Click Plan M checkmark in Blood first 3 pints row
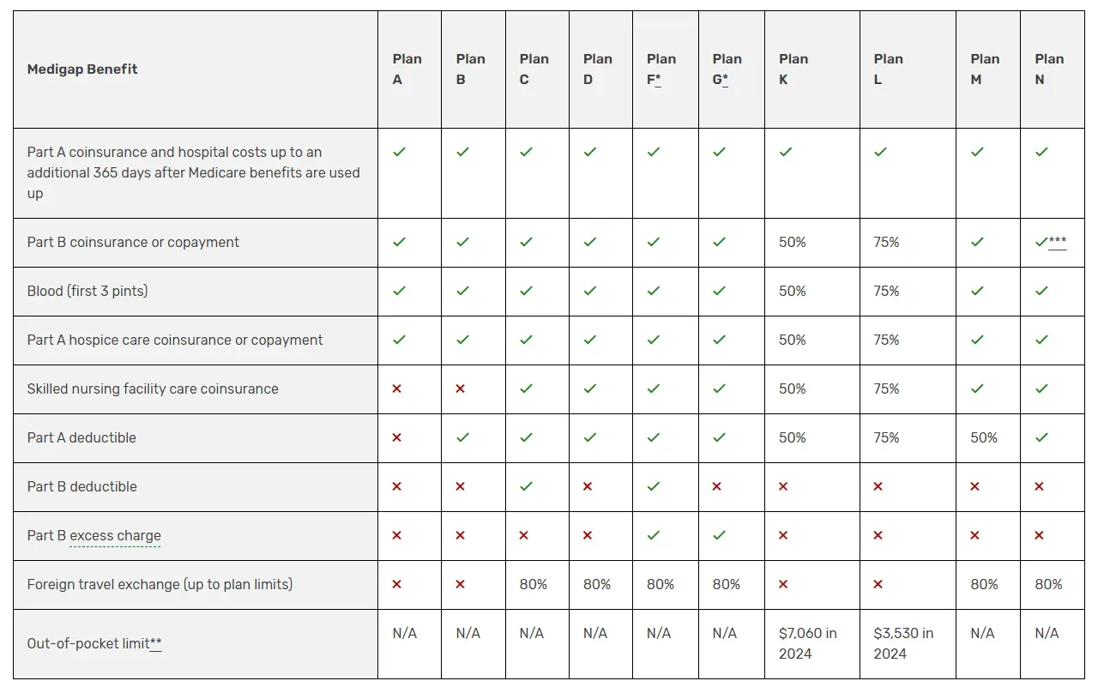The height and width of the screenshot is (687, 1098). (x=977, y=291)
